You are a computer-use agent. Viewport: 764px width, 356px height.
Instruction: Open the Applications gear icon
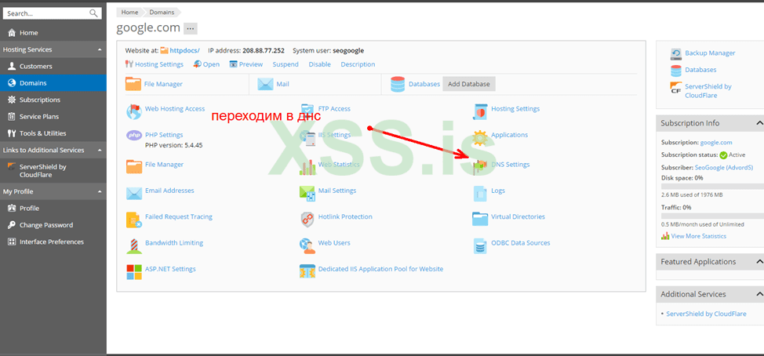tap(480, 138)
